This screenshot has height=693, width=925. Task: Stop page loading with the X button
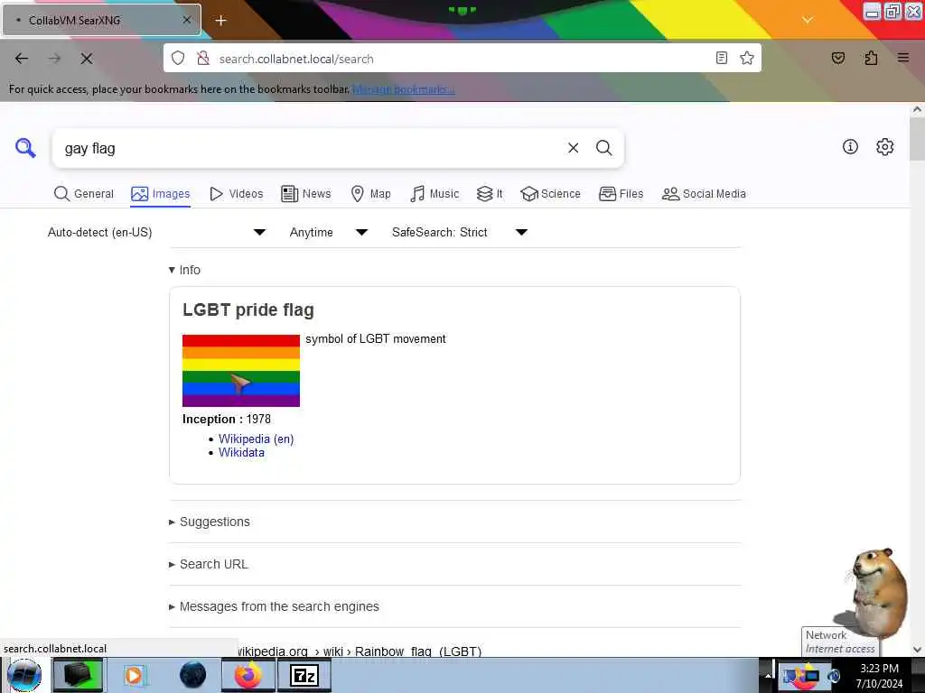point(86,59)
